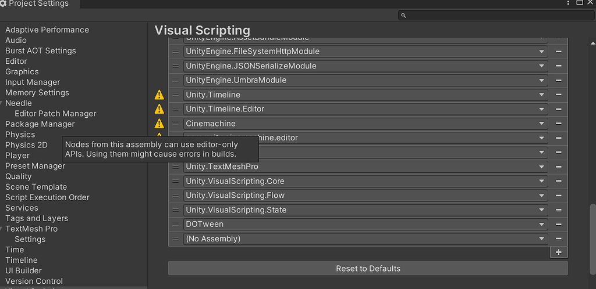Screen dimensions: 596x289
Task: Add a new assembly with the plus icon
Action: (x=559, y=252)
